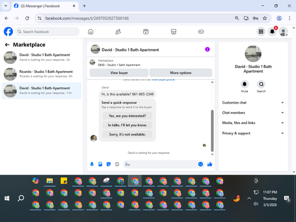Expand the Chat members section
This screenshot has width=296, height=222.
[253, 112]
